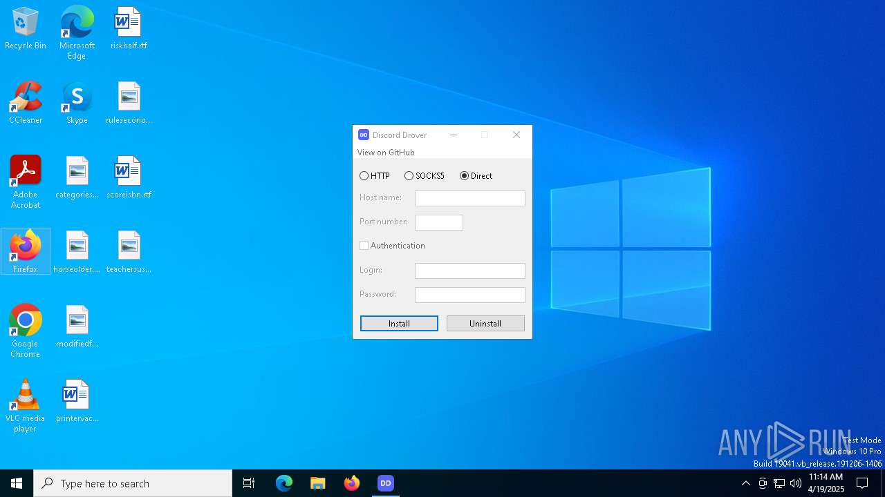This screenshot has width=885, height=497.
Task: Click the Discord Drover taskbar button
Action: [386, 483]
